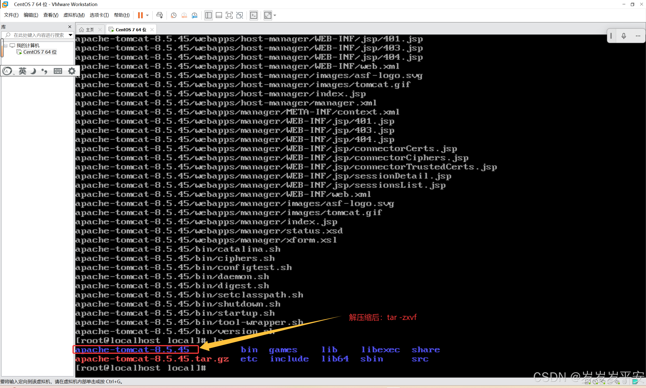Toggle the punctuation mode icon
Screen dimensions: 646x388
44,71
